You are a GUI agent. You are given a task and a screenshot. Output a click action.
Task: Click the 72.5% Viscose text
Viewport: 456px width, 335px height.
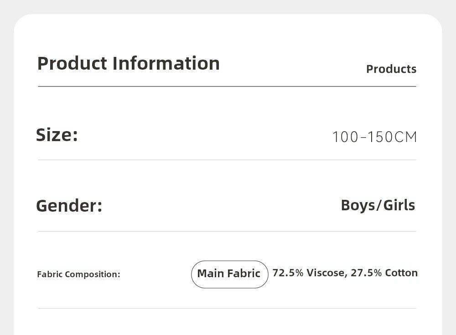point(308,273)
